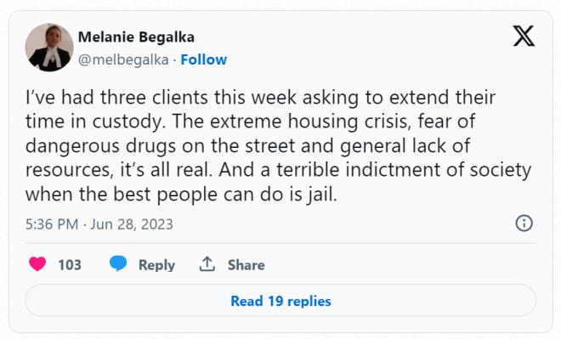Click 'housing crisis' text in the tweet
The width and height of the screenshot is (561, 339).
point(349,121)
